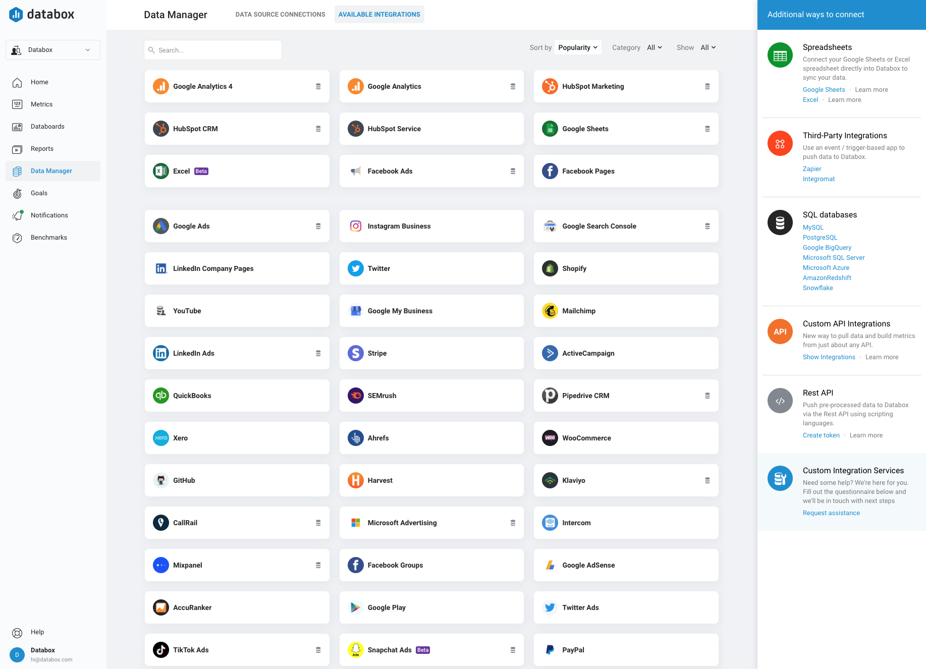The height and width of the screenshot is (669, 926).
Task: Click the Rest API code icon
Action: point(780,401)
